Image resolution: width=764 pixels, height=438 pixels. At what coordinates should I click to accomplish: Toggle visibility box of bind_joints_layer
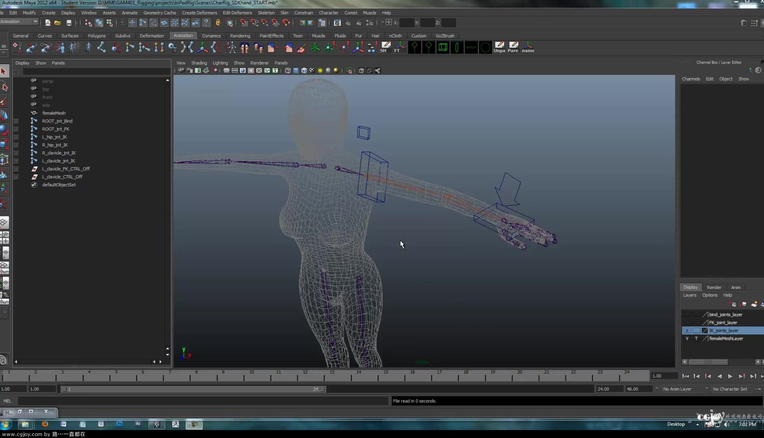(x=687, y=315)
